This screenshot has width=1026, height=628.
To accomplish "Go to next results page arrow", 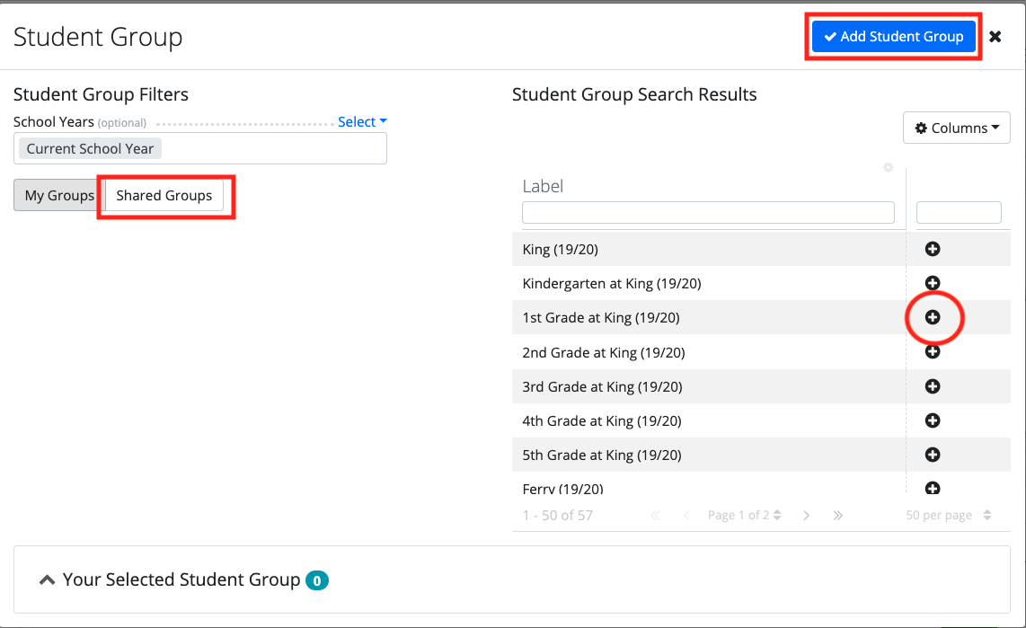I will coord(806,516).
